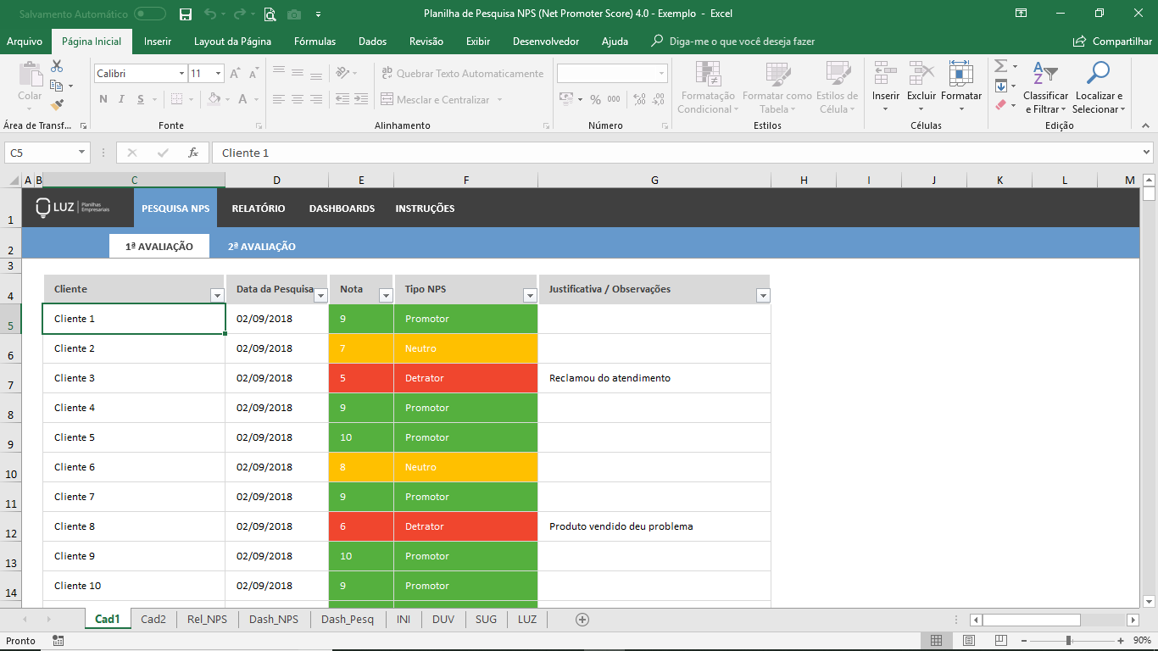Open the Dash_NPS sheet tab
This screenshot has width=1158, height=651.
point(274,620)
